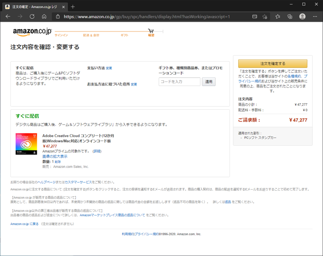Click the 削除 link next to quantity

58,162
